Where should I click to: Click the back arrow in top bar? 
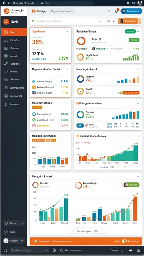click(4, 3)
